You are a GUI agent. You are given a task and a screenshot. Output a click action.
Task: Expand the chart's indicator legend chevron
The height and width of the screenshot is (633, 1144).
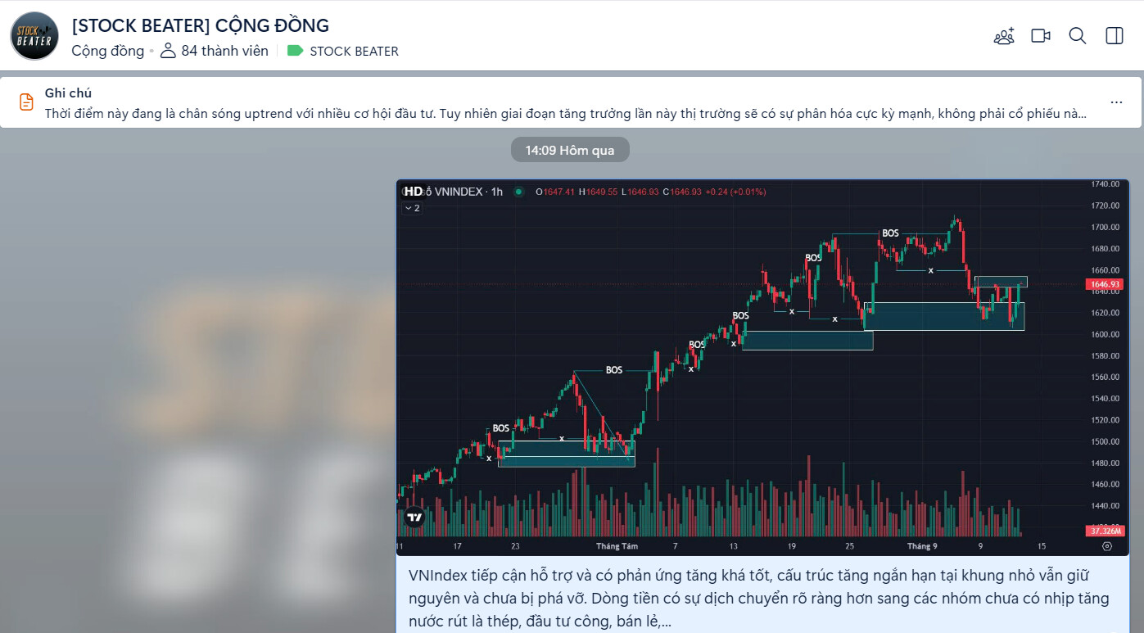(x=411, y=208)
